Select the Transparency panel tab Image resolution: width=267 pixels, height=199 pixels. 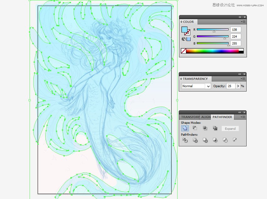click(195, 79)
